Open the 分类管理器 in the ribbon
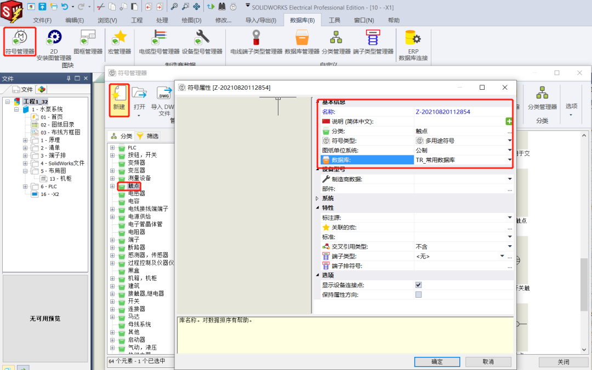 (336, 42)
